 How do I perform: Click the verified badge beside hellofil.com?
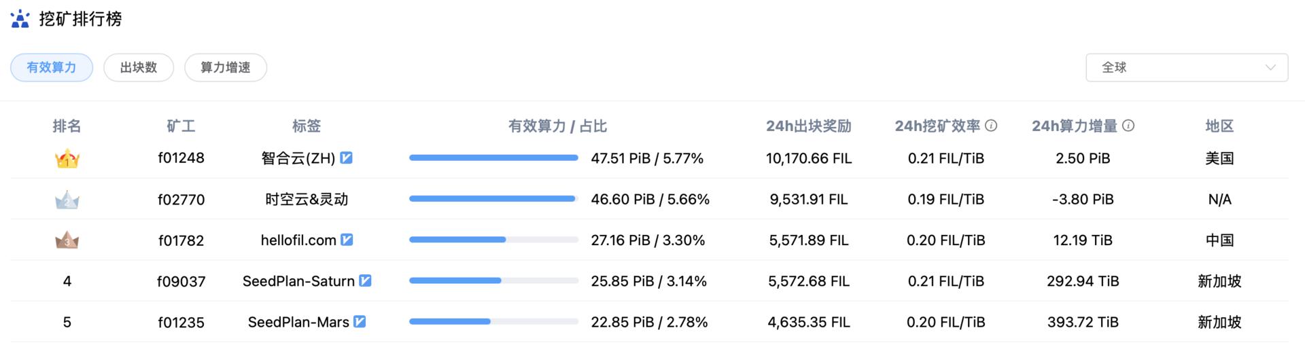[347, 240]
